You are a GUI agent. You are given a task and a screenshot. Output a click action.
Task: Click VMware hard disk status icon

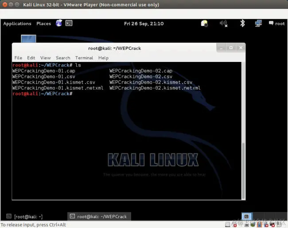click(x=227, y=224)
